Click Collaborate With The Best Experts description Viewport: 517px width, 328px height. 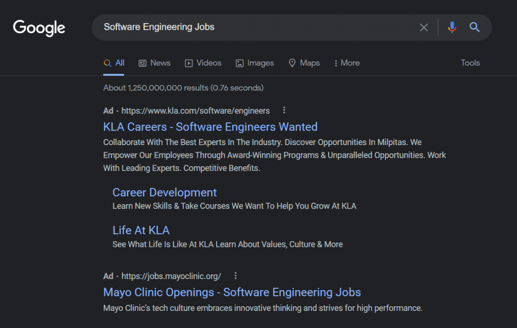274,155
